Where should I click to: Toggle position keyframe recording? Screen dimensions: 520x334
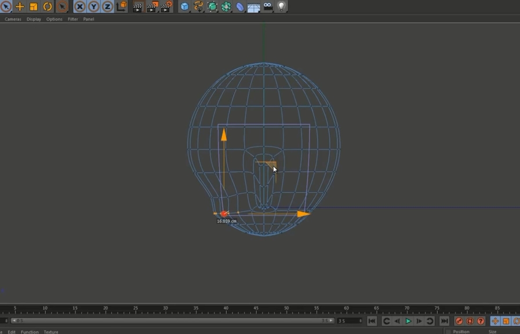click(495, 321)
